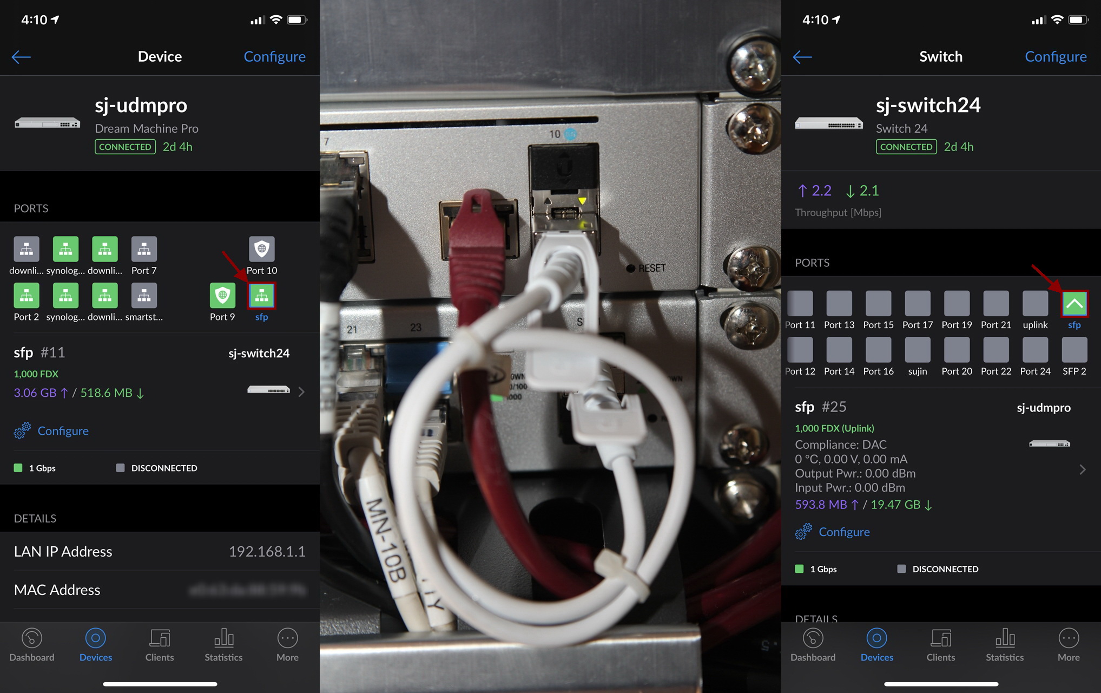The height and width of the screenshot is (693, 1101).
Task: Select Port 9 green shield icon
Action: 222,296
